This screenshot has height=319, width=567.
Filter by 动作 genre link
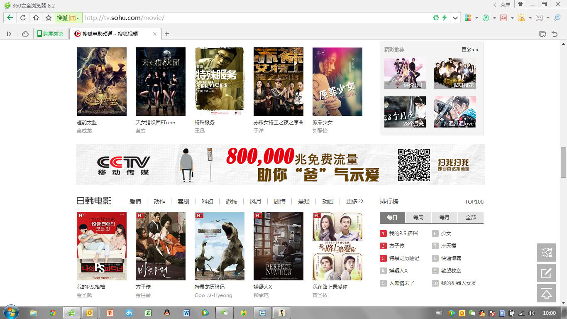click(x=159, y=201)
